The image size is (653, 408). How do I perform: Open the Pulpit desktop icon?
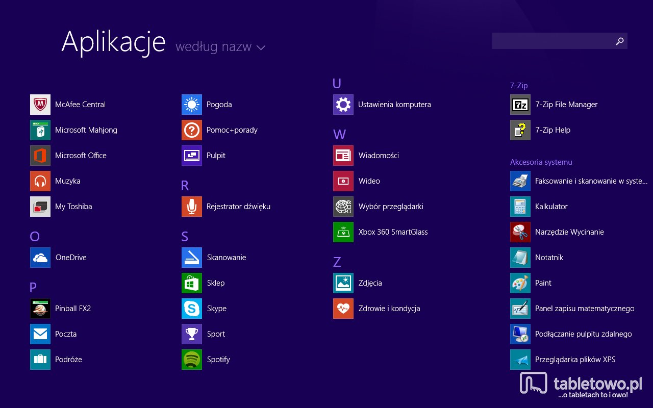coord(192,156)
